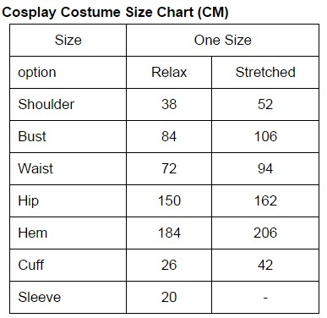This screenshot has width=327, height=318.
Task: Select Shoulder stretched value 52
Action: click(x=265, y=104)
